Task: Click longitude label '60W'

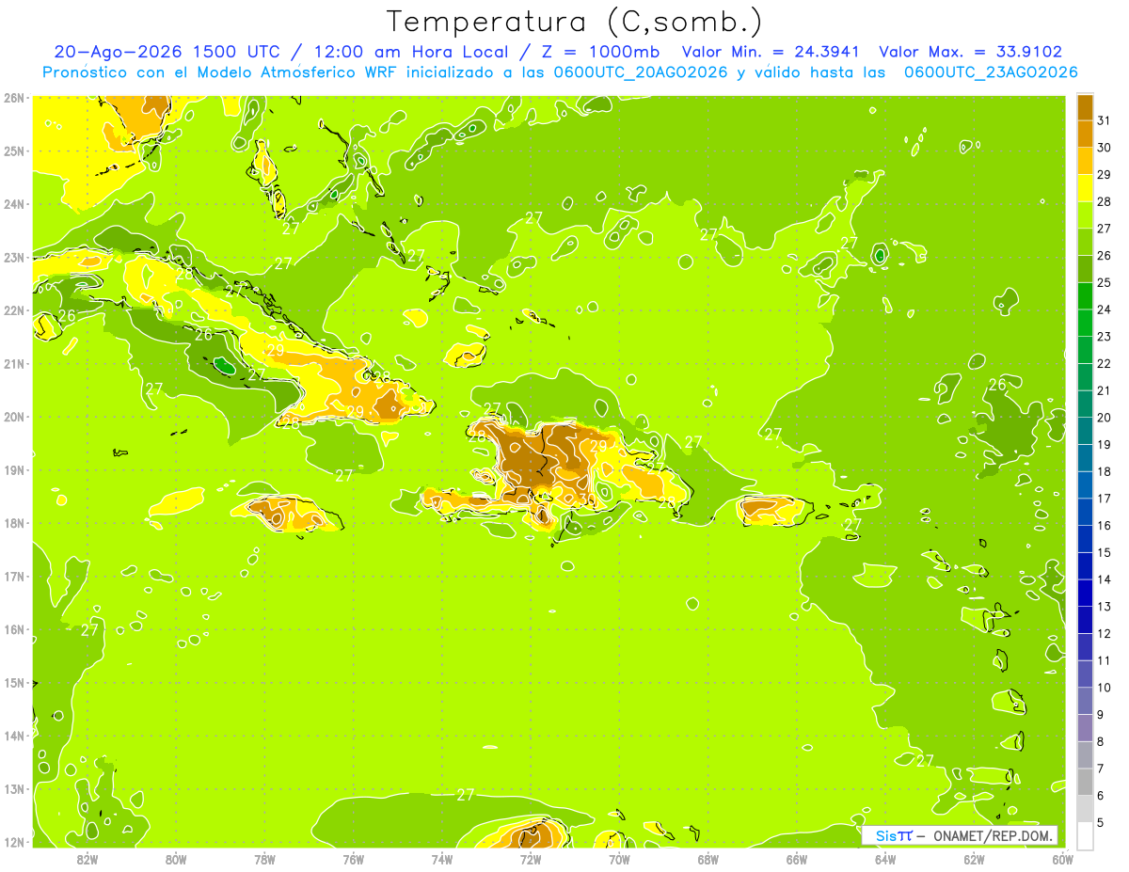Action: [1063, 859]
